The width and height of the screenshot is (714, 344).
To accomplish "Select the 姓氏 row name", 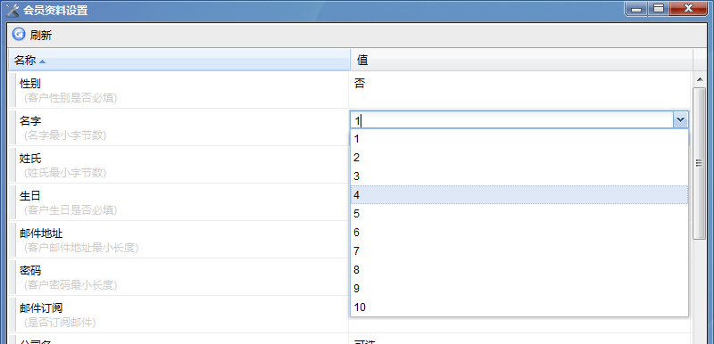I will click(x=30, y=159).
